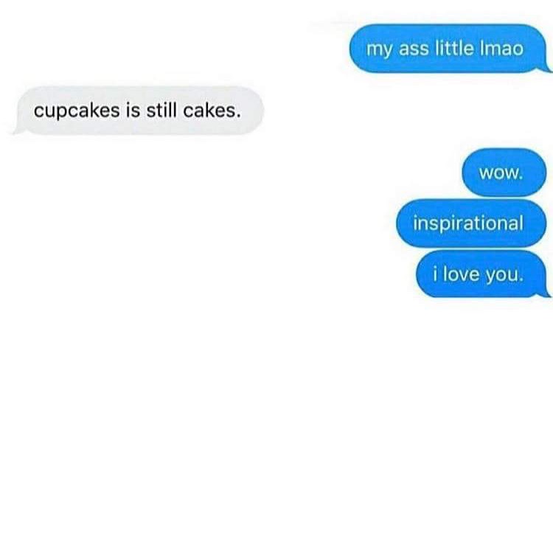Click the empty white area below the messages
553x553 pixels.
click(276, 423)
